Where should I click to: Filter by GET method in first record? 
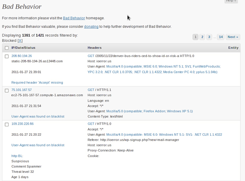coord(91,56)
